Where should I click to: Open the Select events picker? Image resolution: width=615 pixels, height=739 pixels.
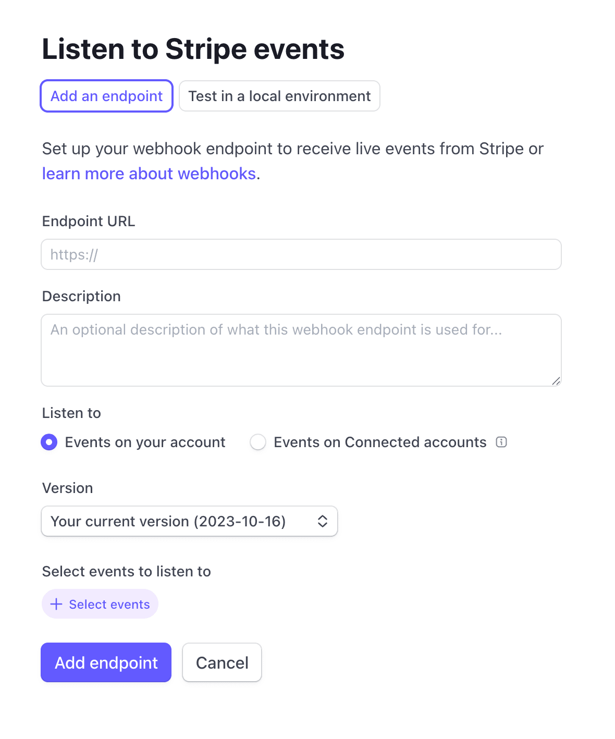coord(100,604)
